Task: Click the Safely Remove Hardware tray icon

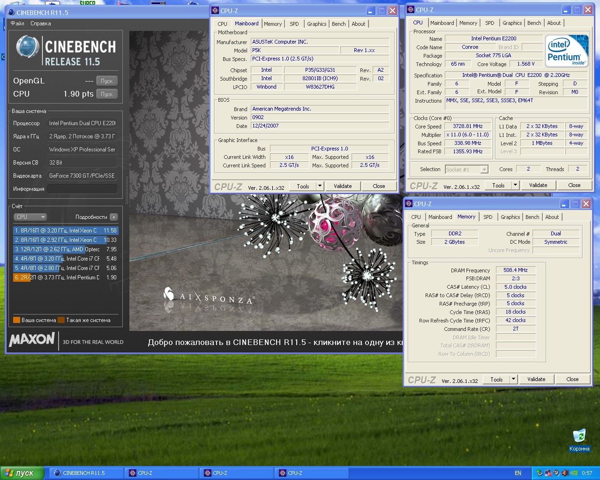Action: (x=540, y=473)
